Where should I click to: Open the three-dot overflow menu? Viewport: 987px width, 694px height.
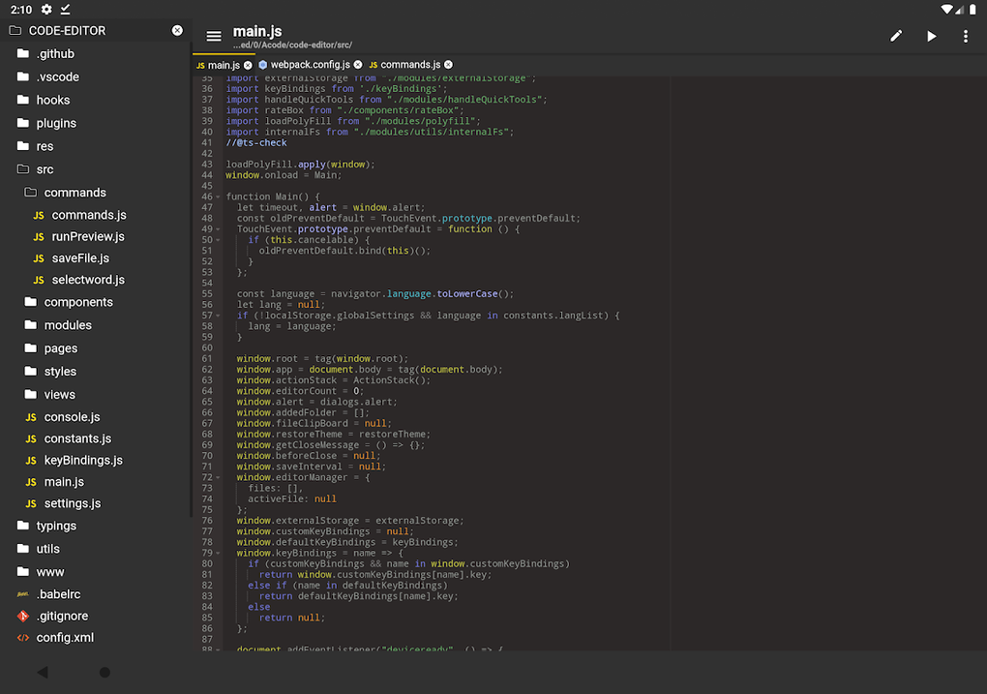click(x=965, y=36)
